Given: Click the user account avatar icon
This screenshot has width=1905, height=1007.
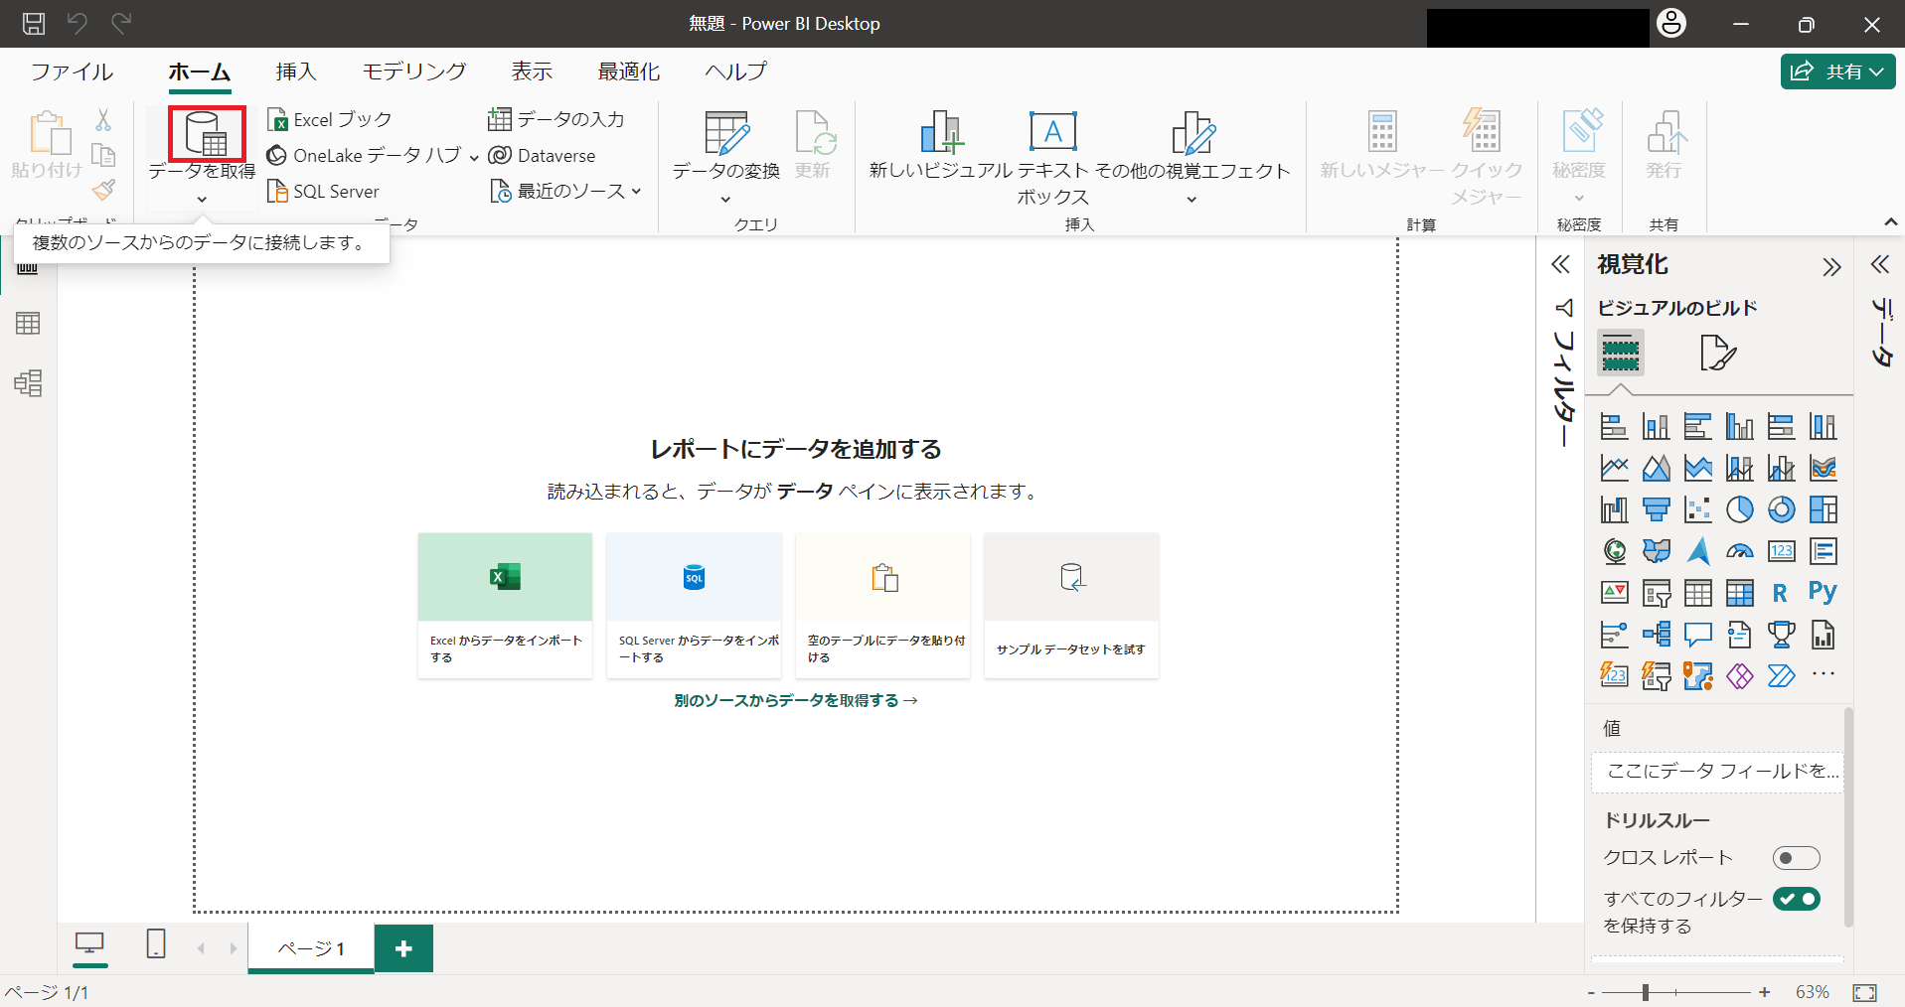Looking at the screenshot, I should [x=1671, y=24].
